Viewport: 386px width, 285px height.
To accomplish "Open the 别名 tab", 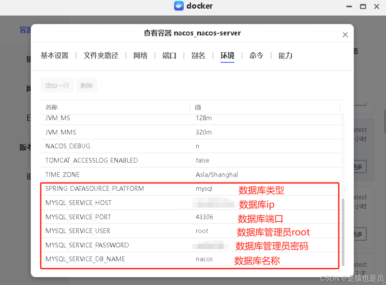I will coord(198,55).
